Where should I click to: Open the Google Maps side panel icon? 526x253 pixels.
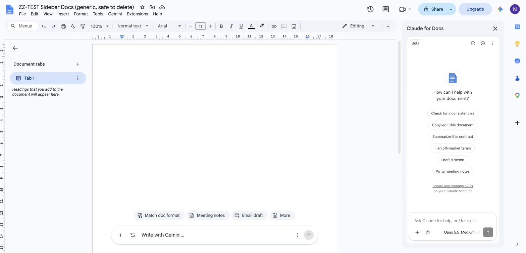click(517, 95)
